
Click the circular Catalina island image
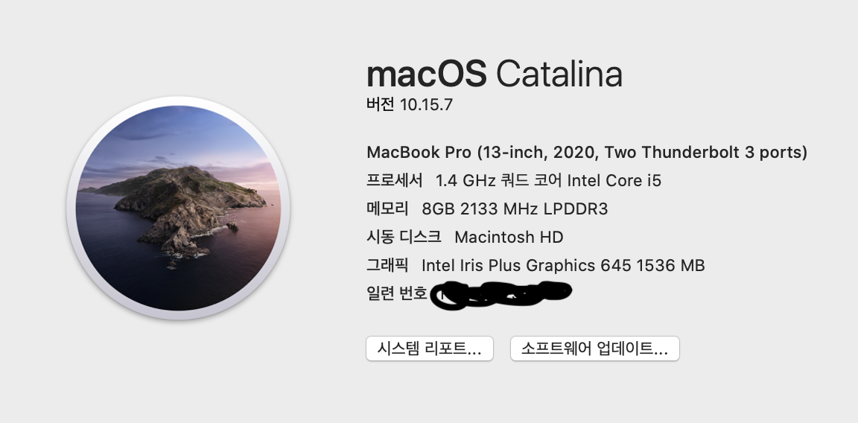click(179, 208)
